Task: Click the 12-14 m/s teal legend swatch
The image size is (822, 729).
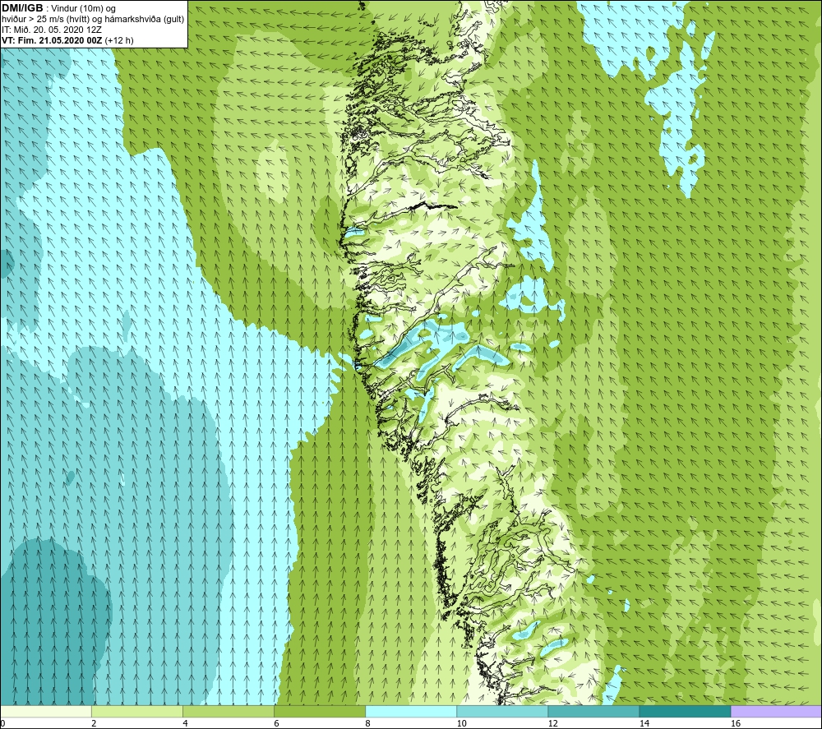Action: pyautogui.click(x=593, y=712)
